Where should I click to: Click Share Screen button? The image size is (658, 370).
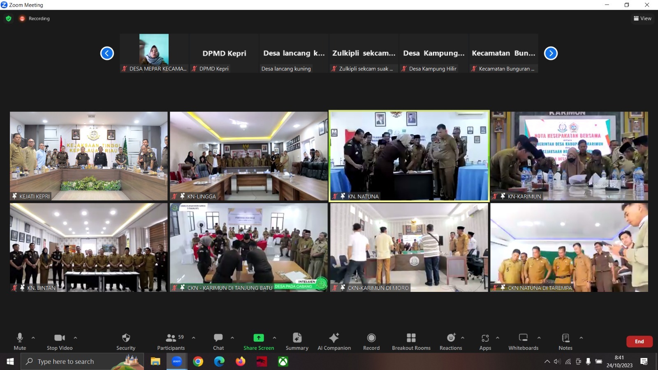click(x=259, y=342)
